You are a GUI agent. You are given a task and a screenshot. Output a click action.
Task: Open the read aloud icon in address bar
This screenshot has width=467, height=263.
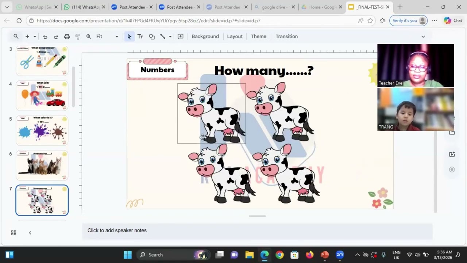point(360,20)
